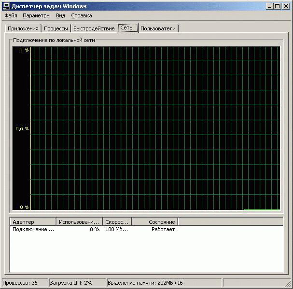Open the Файл menu
This screenshot has width=293, height=289.
11,16
